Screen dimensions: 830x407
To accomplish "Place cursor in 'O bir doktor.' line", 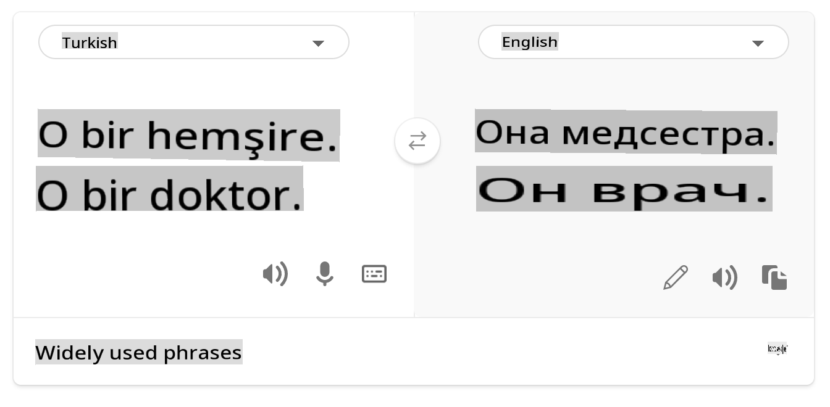I will pyautogui.click(x=170, y=195).
